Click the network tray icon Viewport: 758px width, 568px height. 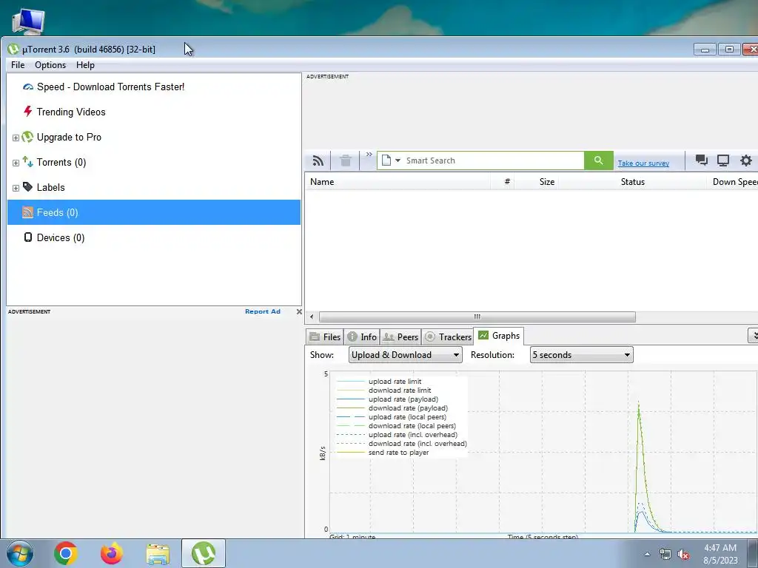click(x=665, y=555)
